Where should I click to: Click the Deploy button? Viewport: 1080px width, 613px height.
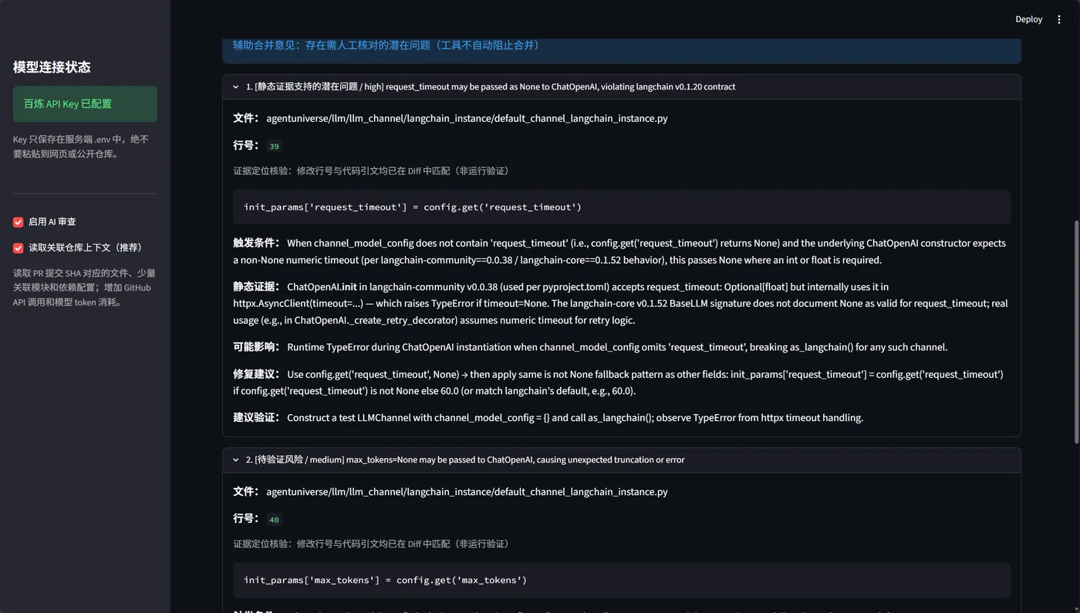pos(1028,19)
